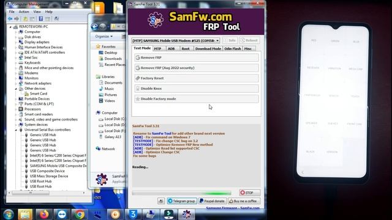The height and width of the screenshot is (220, 392).
Task: Click Remove FRP (Aug 2022 security) button
Action: (x=197, y=68)
